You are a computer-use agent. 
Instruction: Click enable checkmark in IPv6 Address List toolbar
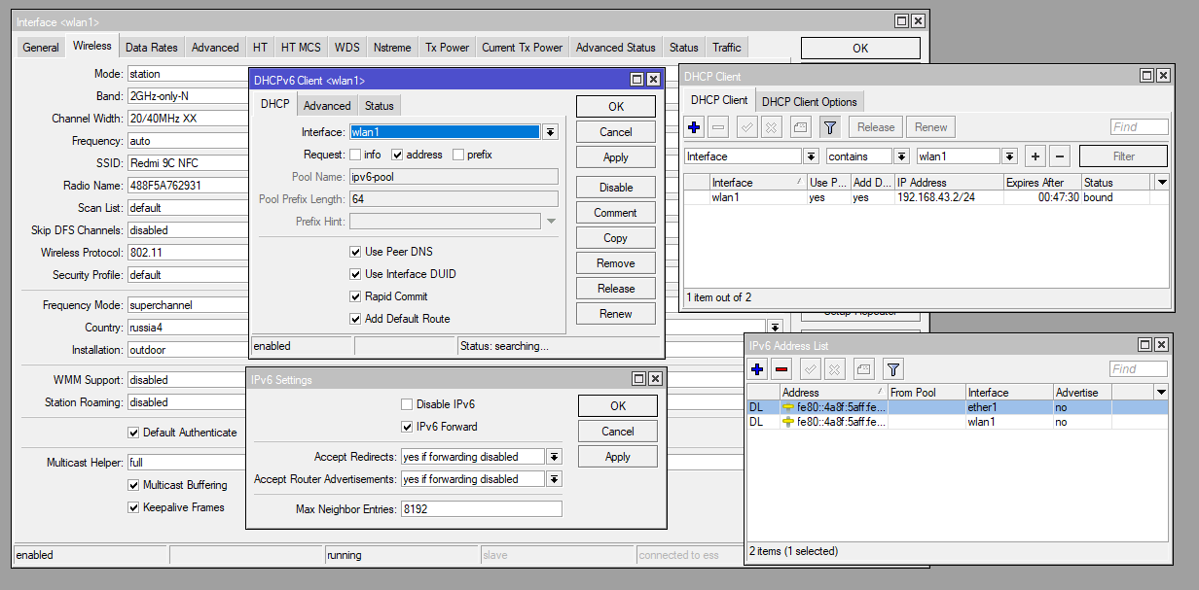click(811, 369)
